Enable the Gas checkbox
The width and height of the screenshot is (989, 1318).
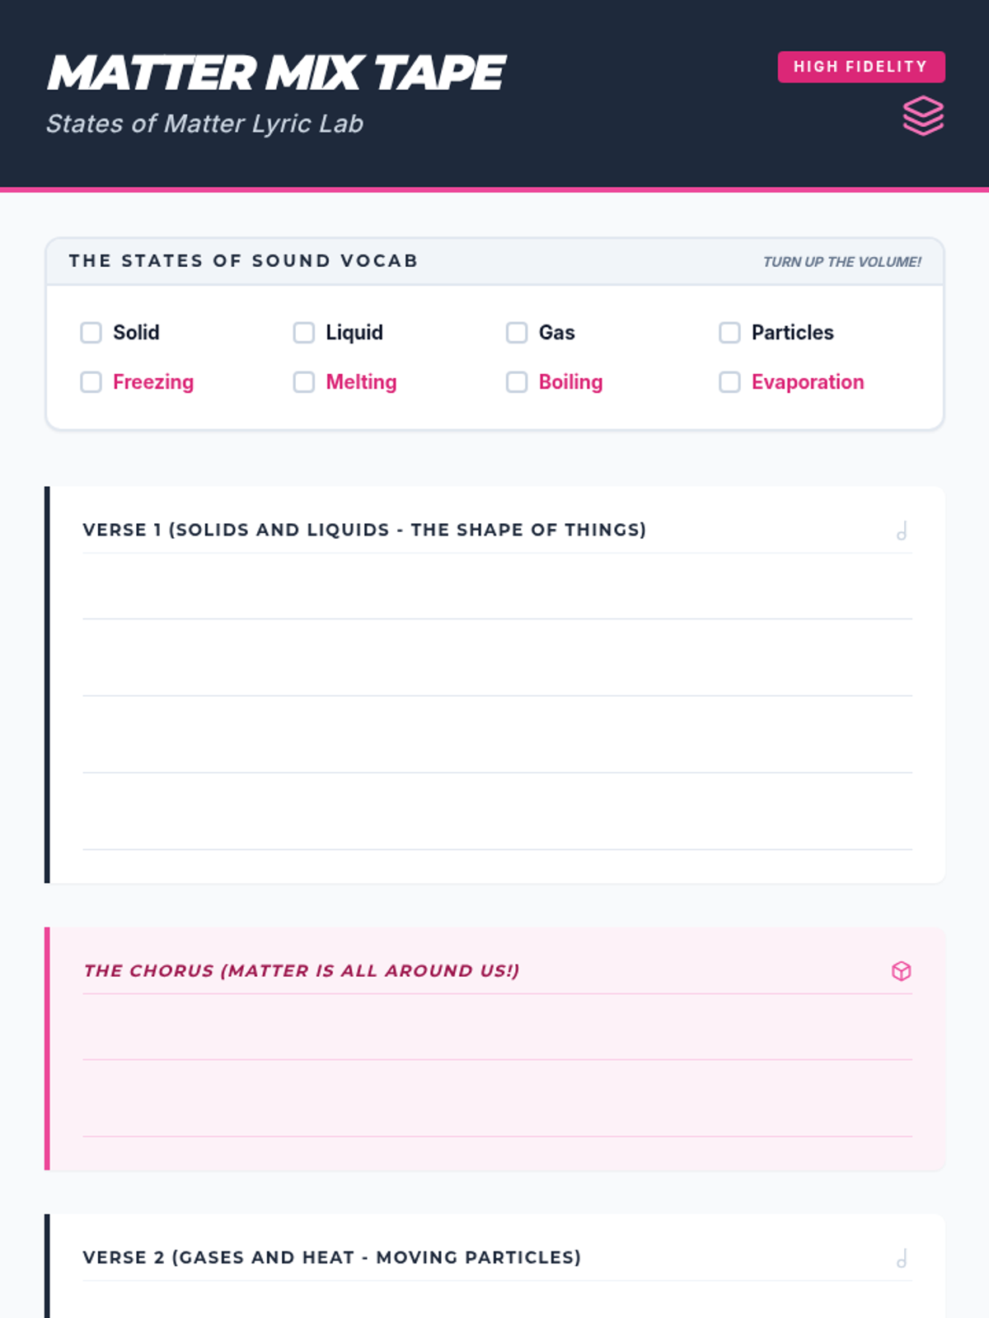click(517, 333)
